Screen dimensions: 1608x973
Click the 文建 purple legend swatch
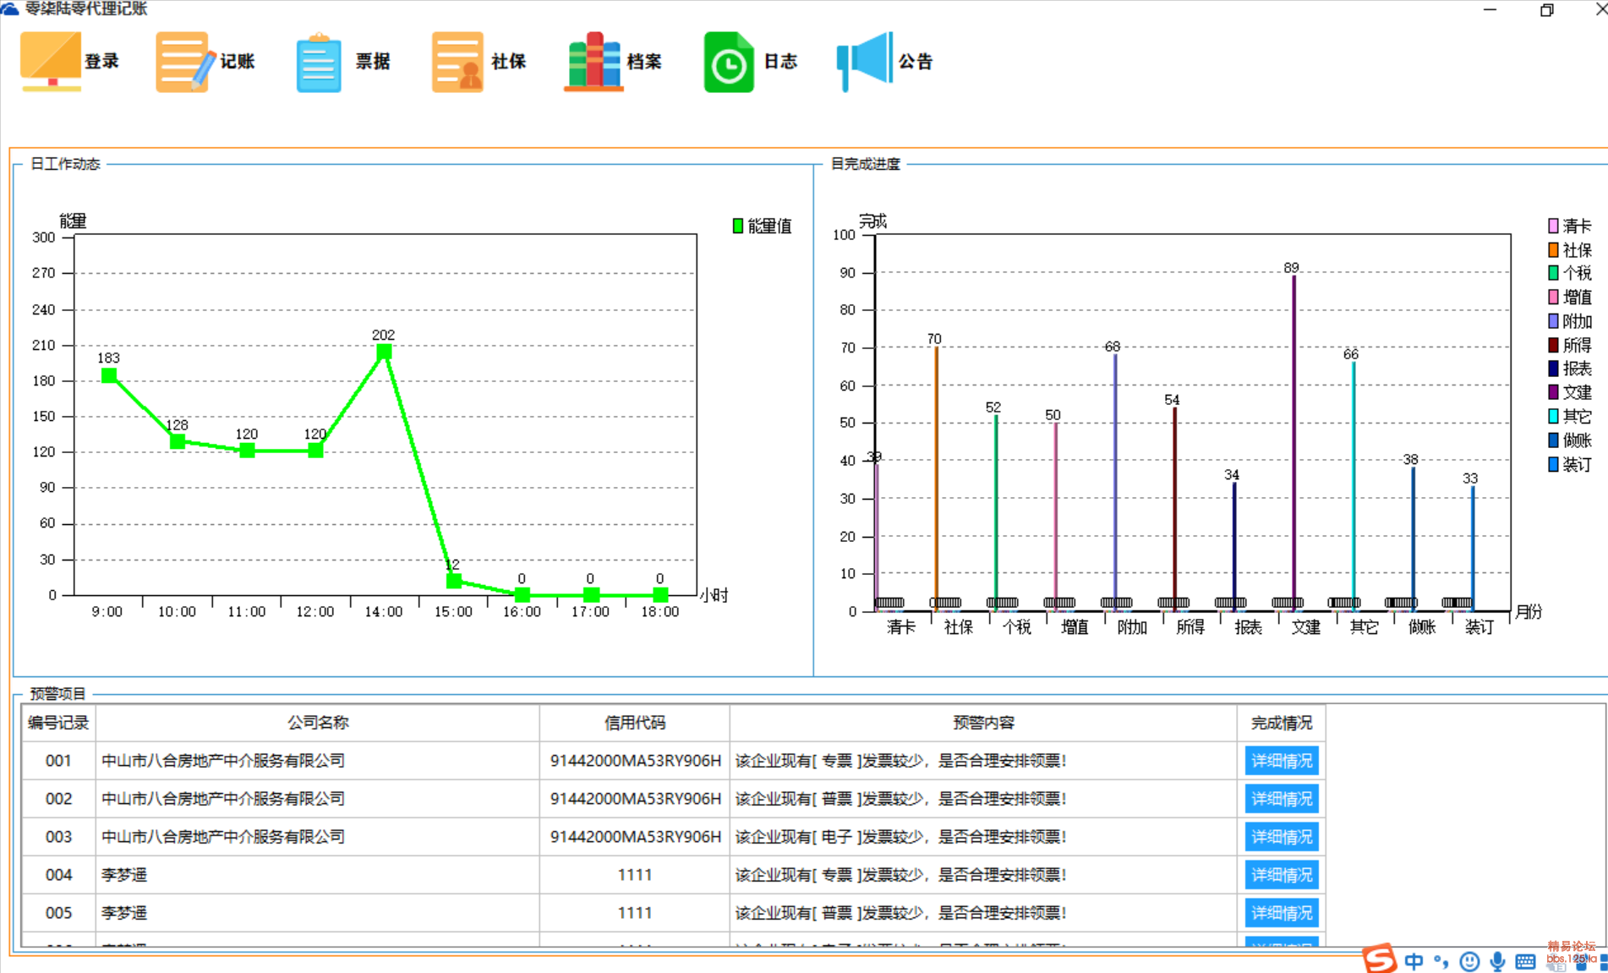[1553, 392]
